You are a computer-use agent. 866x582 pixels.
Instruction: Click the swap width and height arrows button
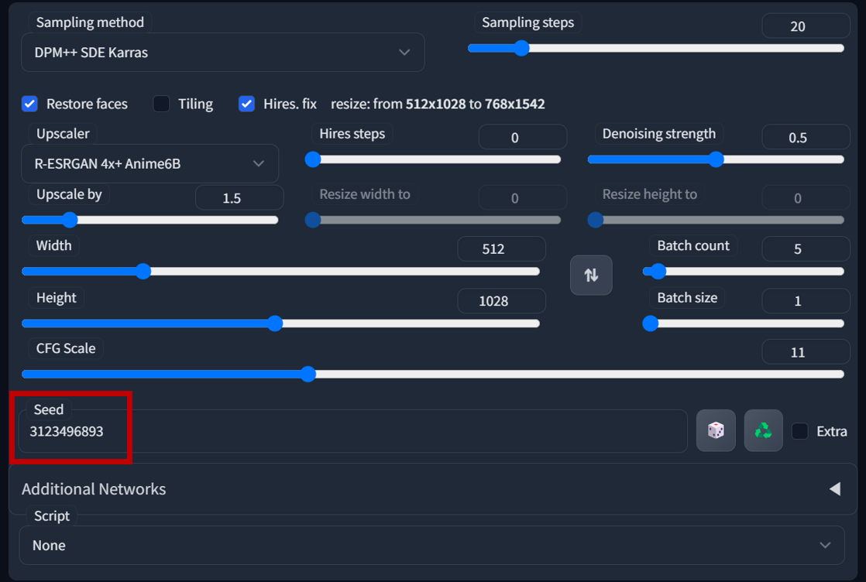pyautogui.click(x=591, y=275)
